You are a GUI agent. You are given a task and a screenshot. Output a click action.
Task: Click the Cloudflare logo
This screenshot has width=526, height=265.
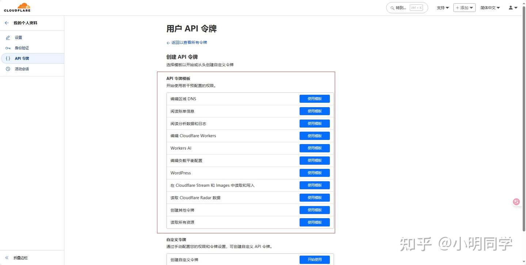pos(17,7)
